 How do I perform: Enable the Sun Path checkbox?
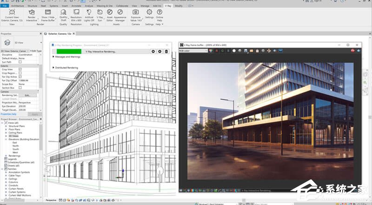click(x=20, y=62)
